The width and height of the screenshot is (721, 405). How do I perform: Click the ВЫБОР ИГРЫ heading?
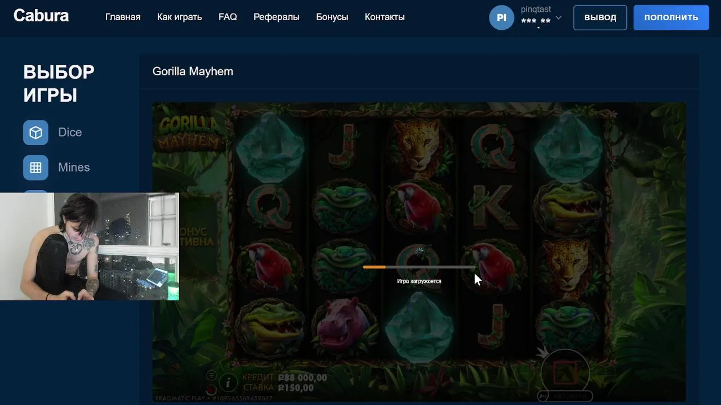[x=59, y=83]
